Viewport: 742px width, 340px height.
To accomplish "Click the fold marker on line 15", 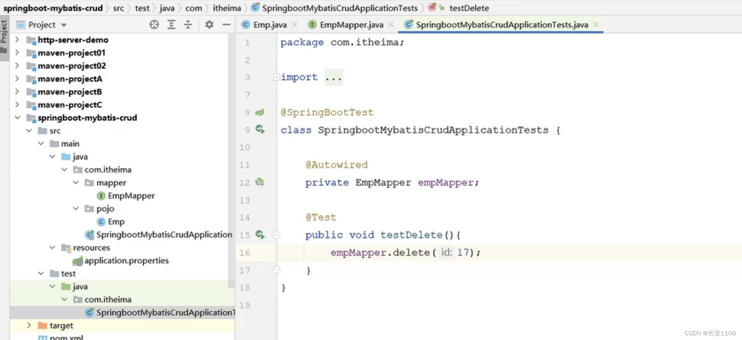I will click(x=277, y=235).
